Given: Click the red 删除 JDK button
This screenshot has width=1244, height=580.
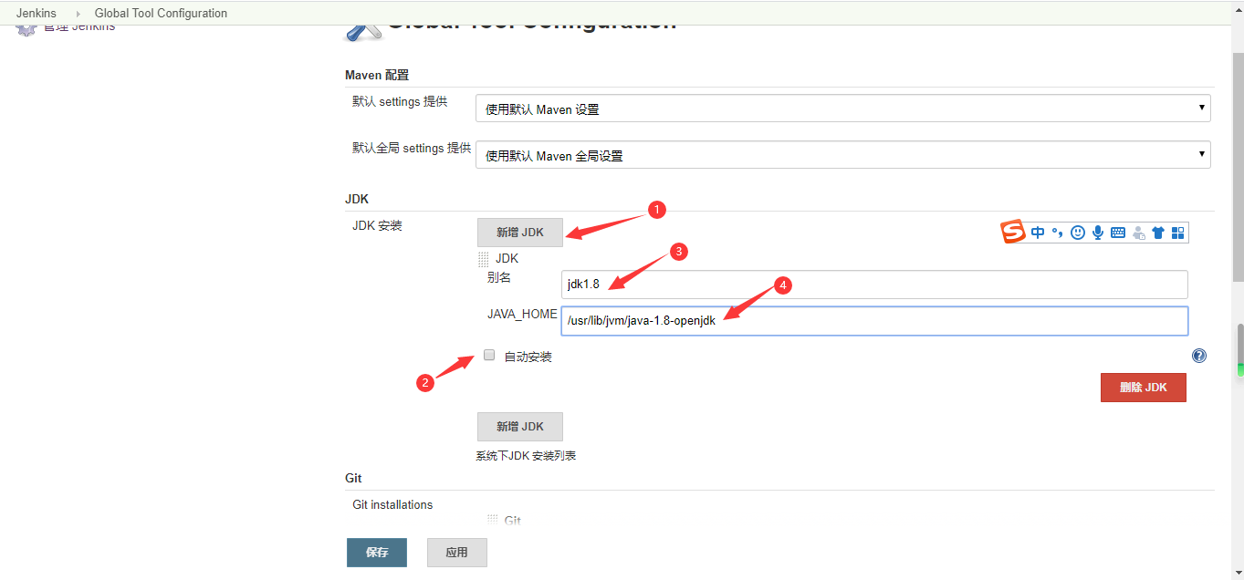Looking at the screenshot, I should [x=1144, y=388].
